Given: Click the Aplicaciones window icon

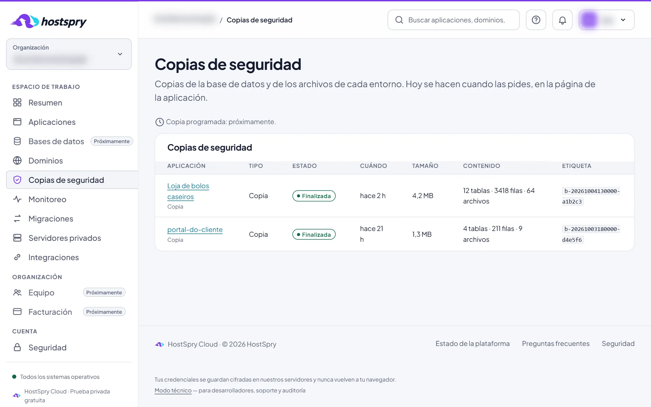Looking at the screenshot, I should [x=17, y=122].
